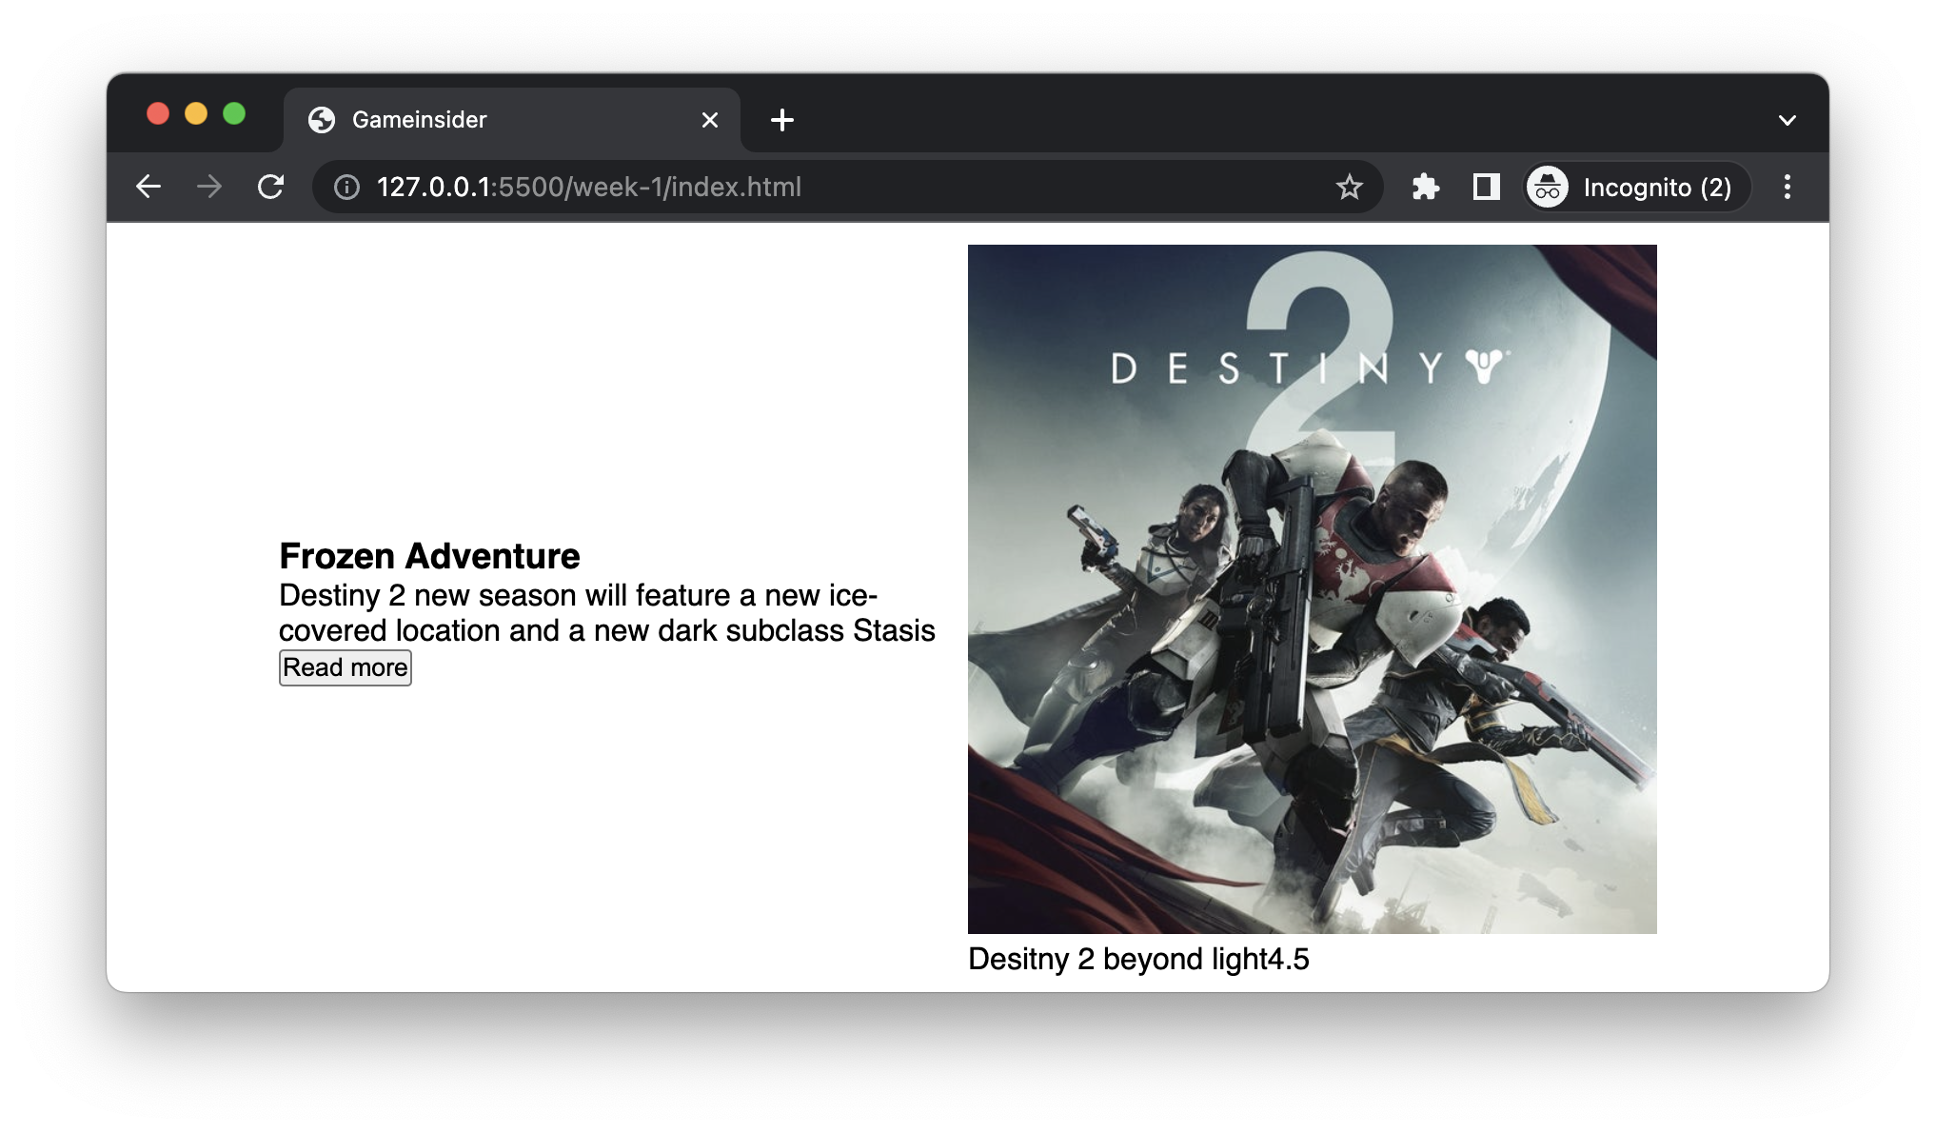Expand the tab search chevron
The image size is (1936, 1133).
pos(1787,120)
